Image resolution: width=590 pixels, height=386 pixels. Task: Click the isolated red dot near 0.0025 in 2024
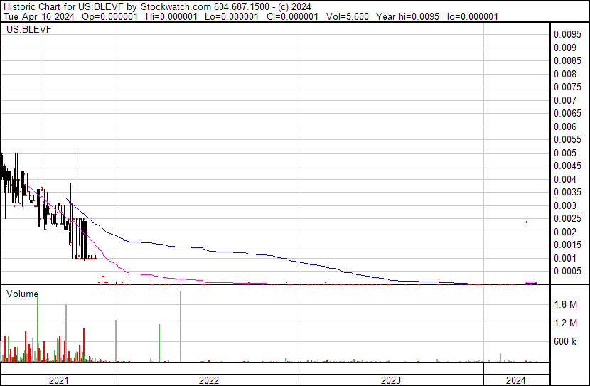point(527,222)
